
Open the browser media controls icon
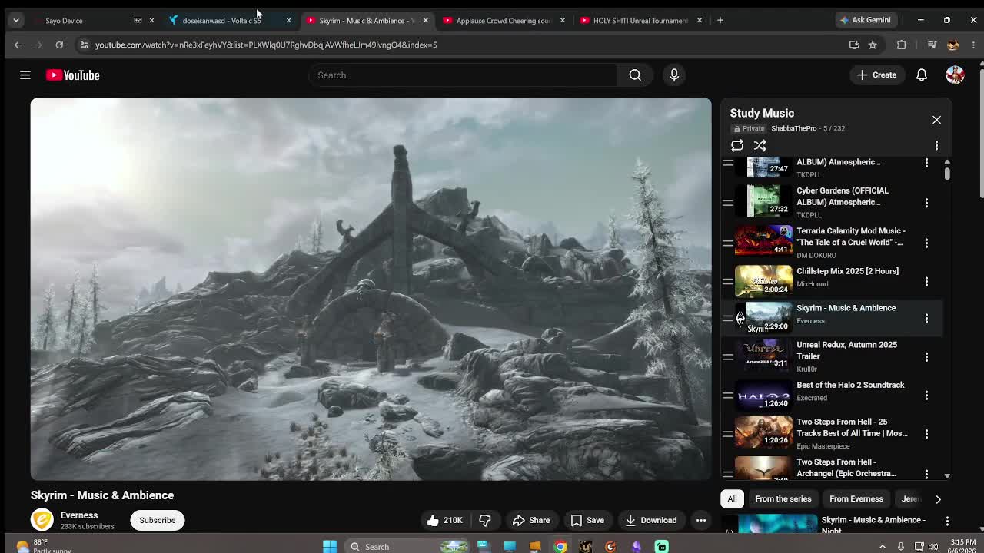(932, 45)
